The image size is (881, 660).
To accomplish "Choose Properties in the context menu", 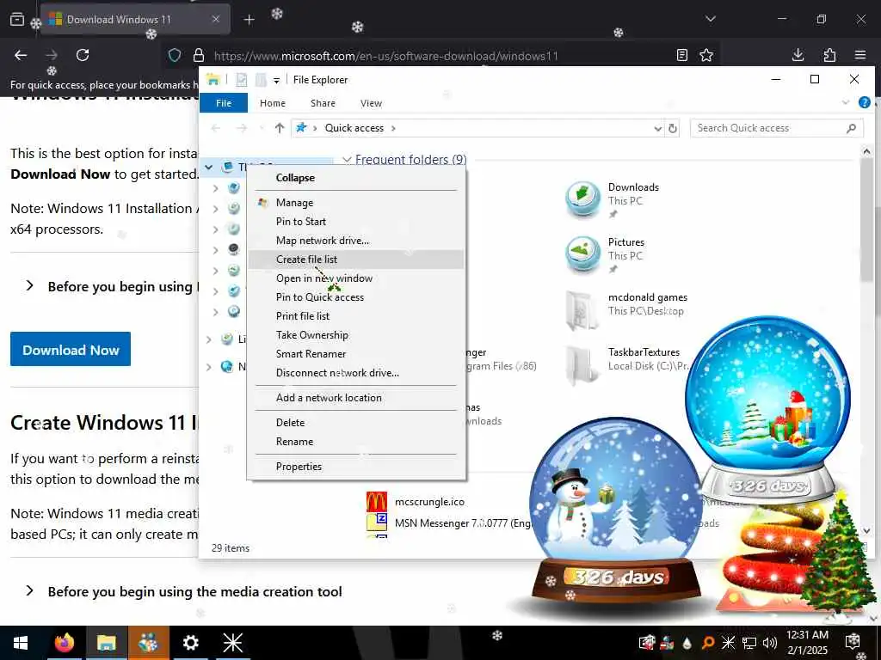I will tap(356, 467).
